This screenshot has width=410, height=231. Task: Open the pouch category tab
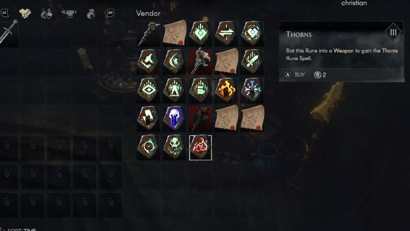[91, 13]
